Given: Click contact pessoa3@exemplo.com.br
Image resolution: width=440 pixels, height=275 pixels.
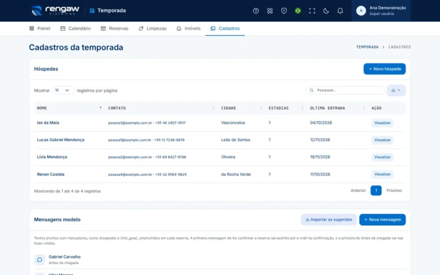Looking at the screenshot, I should click(130, 123).
